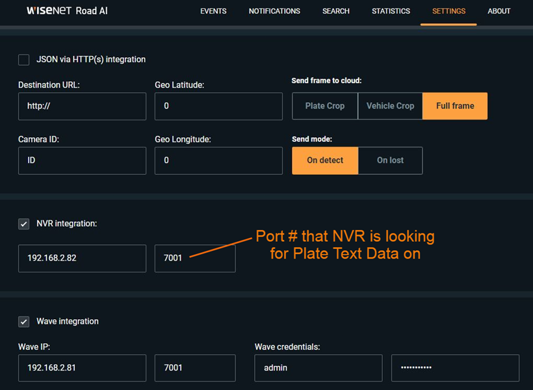The width and height of the screenshot is (533, 390).
Task: Click the Geo Latitude field
Action: [218, 106]
